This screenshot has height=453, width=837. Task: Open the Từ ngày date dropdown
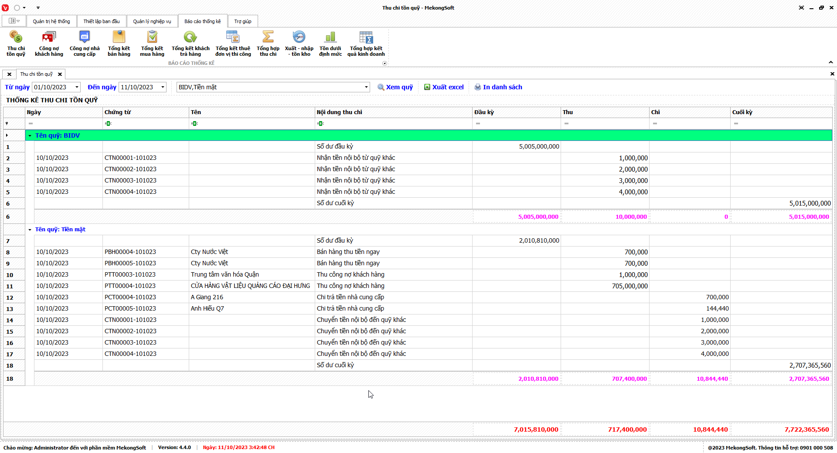77,87
